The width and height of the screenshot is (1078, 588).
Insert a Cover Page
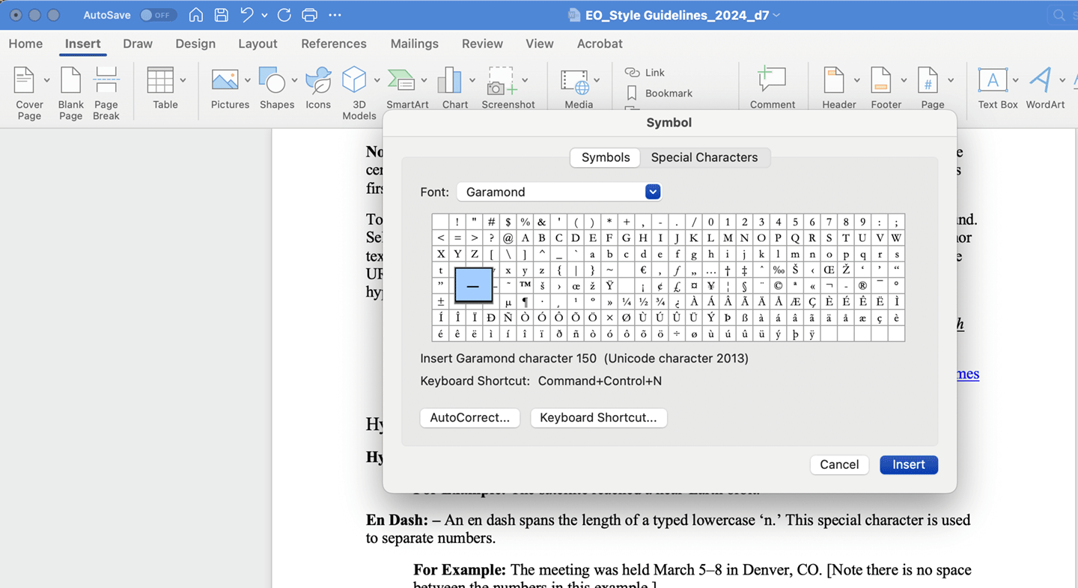29,93
